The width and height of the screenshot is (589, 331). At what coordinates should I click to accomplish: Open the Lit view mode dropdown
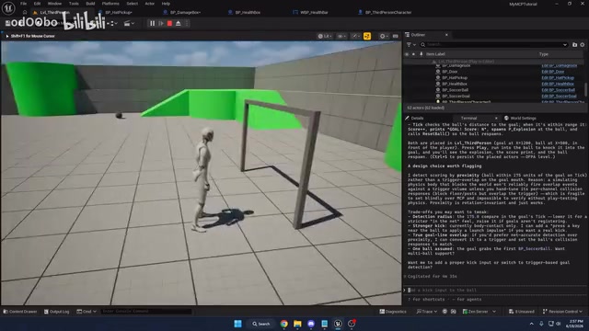pyautogui.click(x=325, y=36)
